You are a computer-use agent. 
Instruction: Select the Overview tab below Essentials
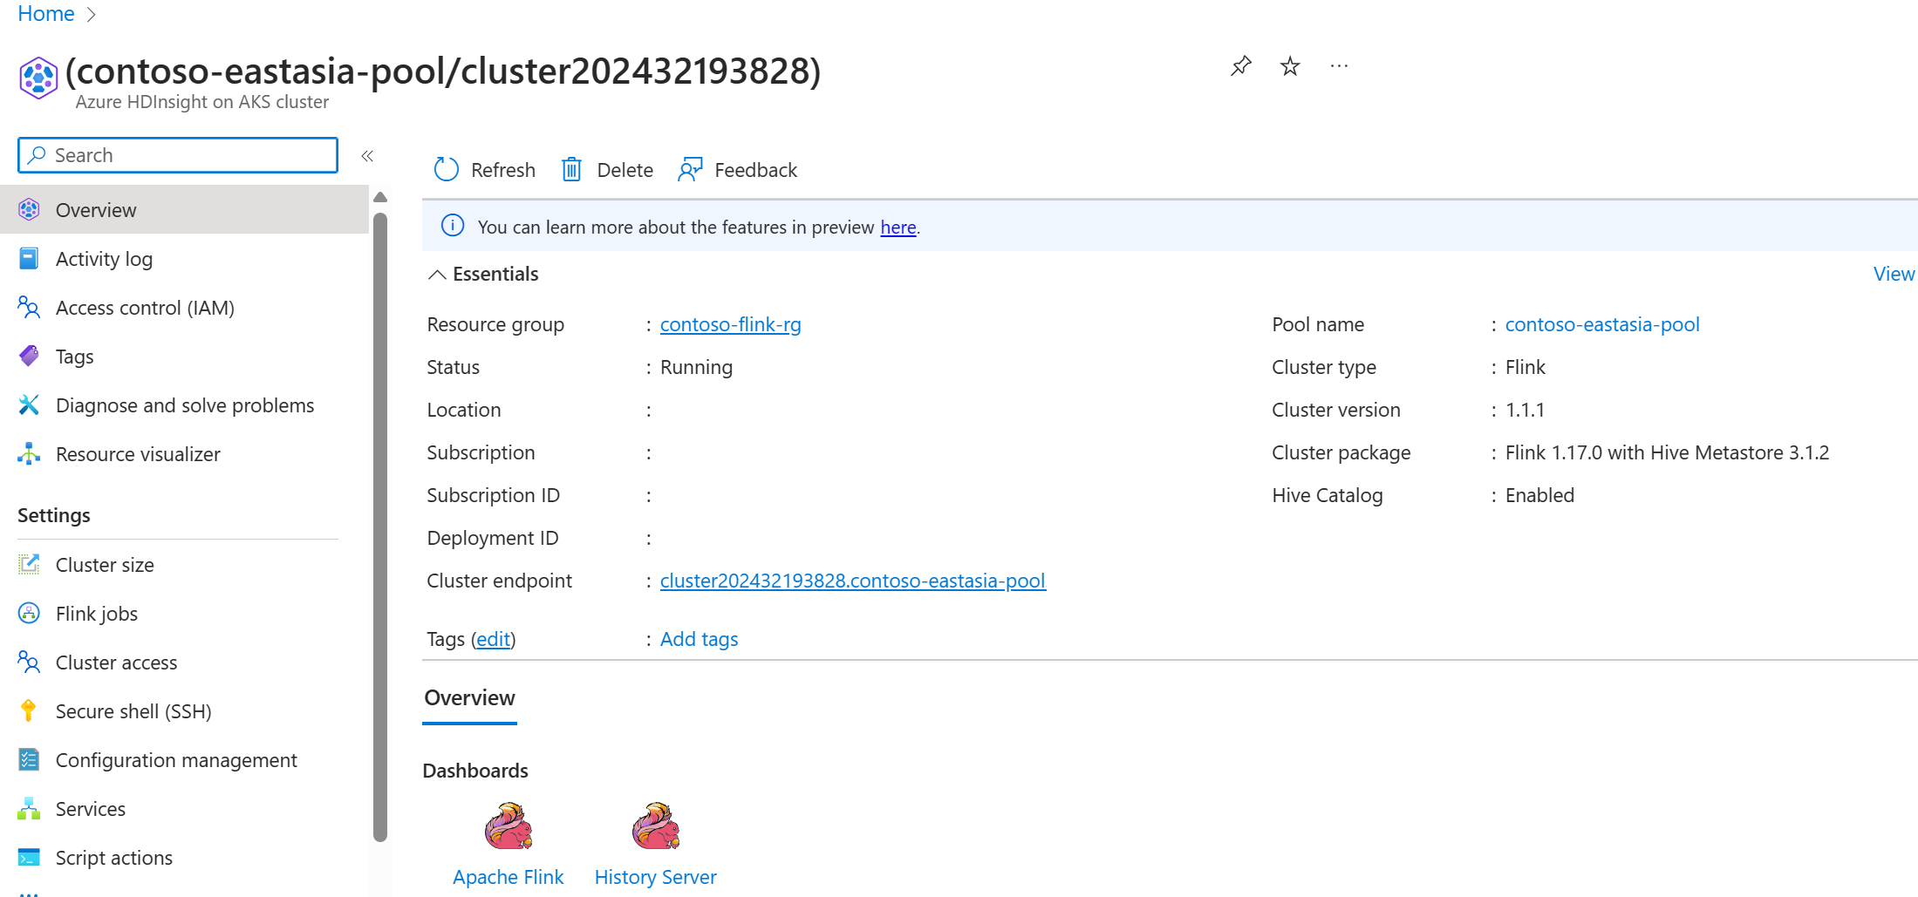click(469, 698)
